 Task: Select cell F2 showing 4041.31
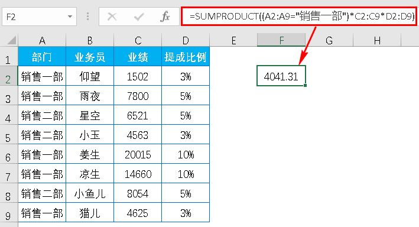(x=281, y=76)
